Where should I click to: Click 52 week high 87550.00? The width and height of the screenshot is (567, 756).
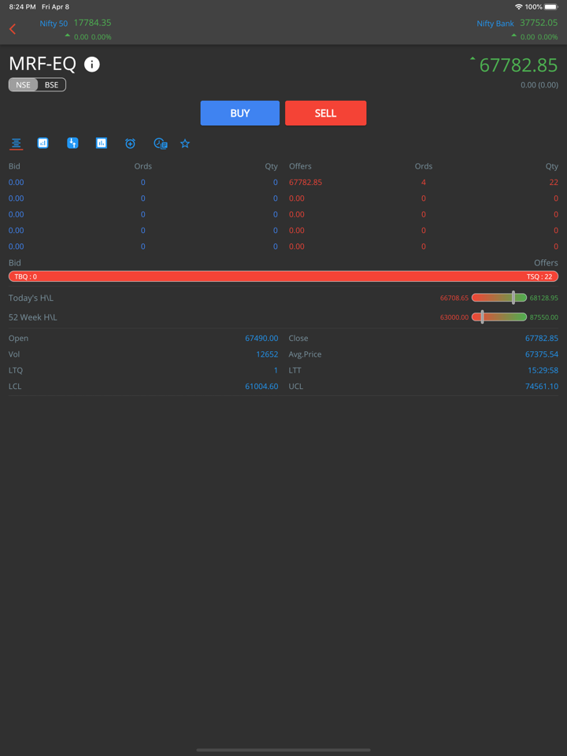point(544,317)
